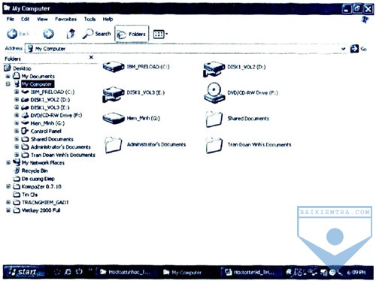Select Tin Chi folder in tree
Image resolution: width=376 pixels, height=281 pixels.
tap(30, 195)
